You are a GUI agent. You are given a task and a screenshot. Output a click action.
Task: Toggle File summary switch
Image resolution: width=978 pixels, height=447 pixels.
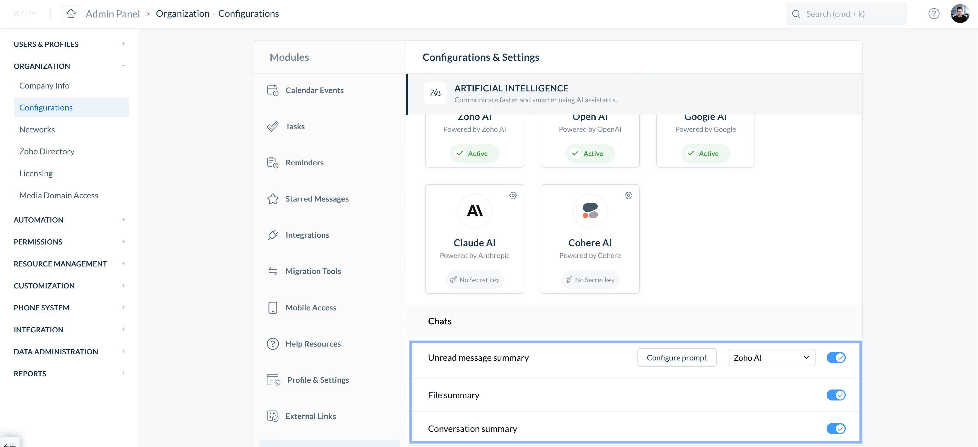click(x=836, y=395)
